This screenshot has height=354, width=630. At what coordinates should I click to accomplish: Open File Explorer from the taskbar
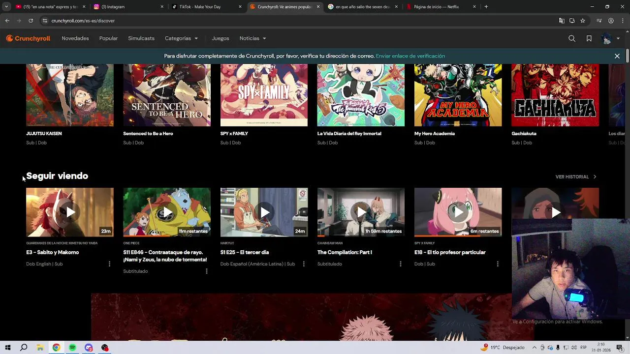(x=40, y=348)
